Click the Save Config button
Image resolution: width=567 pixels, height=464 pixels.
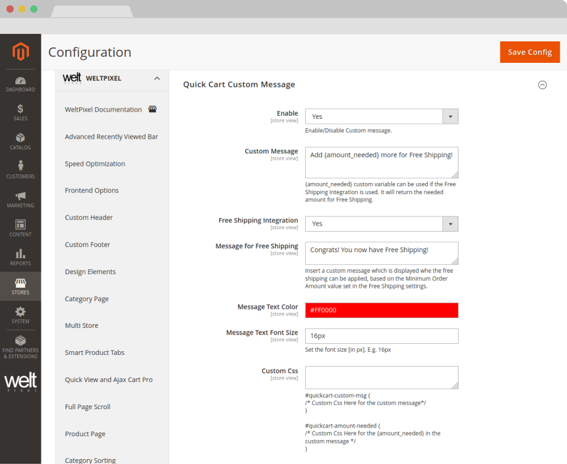tap(529, 52)
